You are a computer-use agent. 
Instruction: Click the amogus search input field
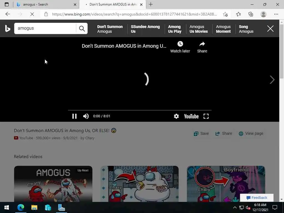pyautogui.click(x=45, y=29)
